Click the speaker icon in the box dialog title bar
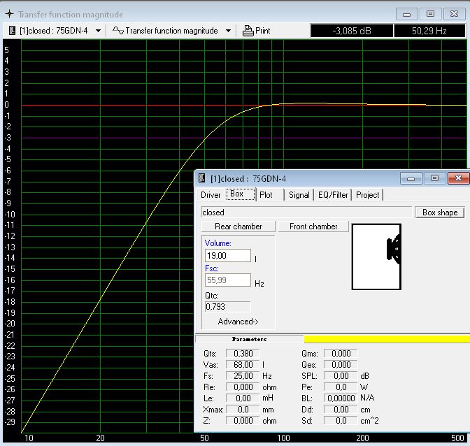Image resolution: width=470 pixels, height=446 pixels. click(x=202, y=178)
